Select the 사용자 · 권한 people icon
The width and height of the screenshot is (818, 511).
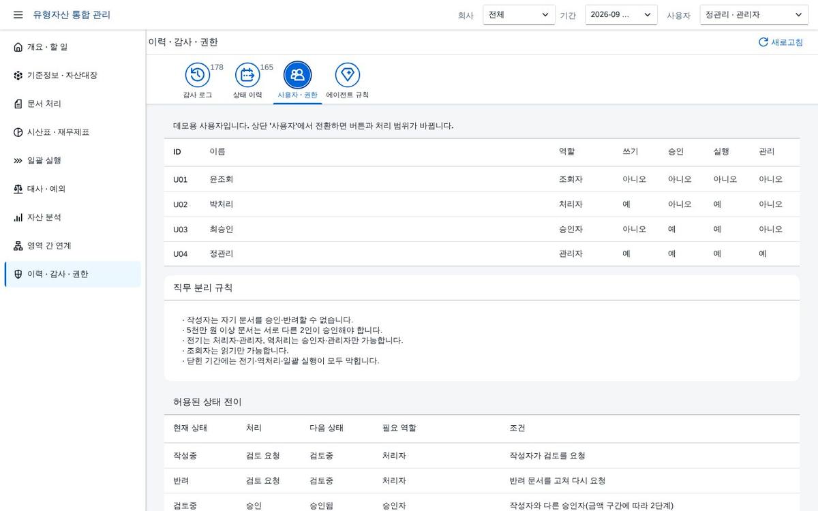click(x=297, y=75)
